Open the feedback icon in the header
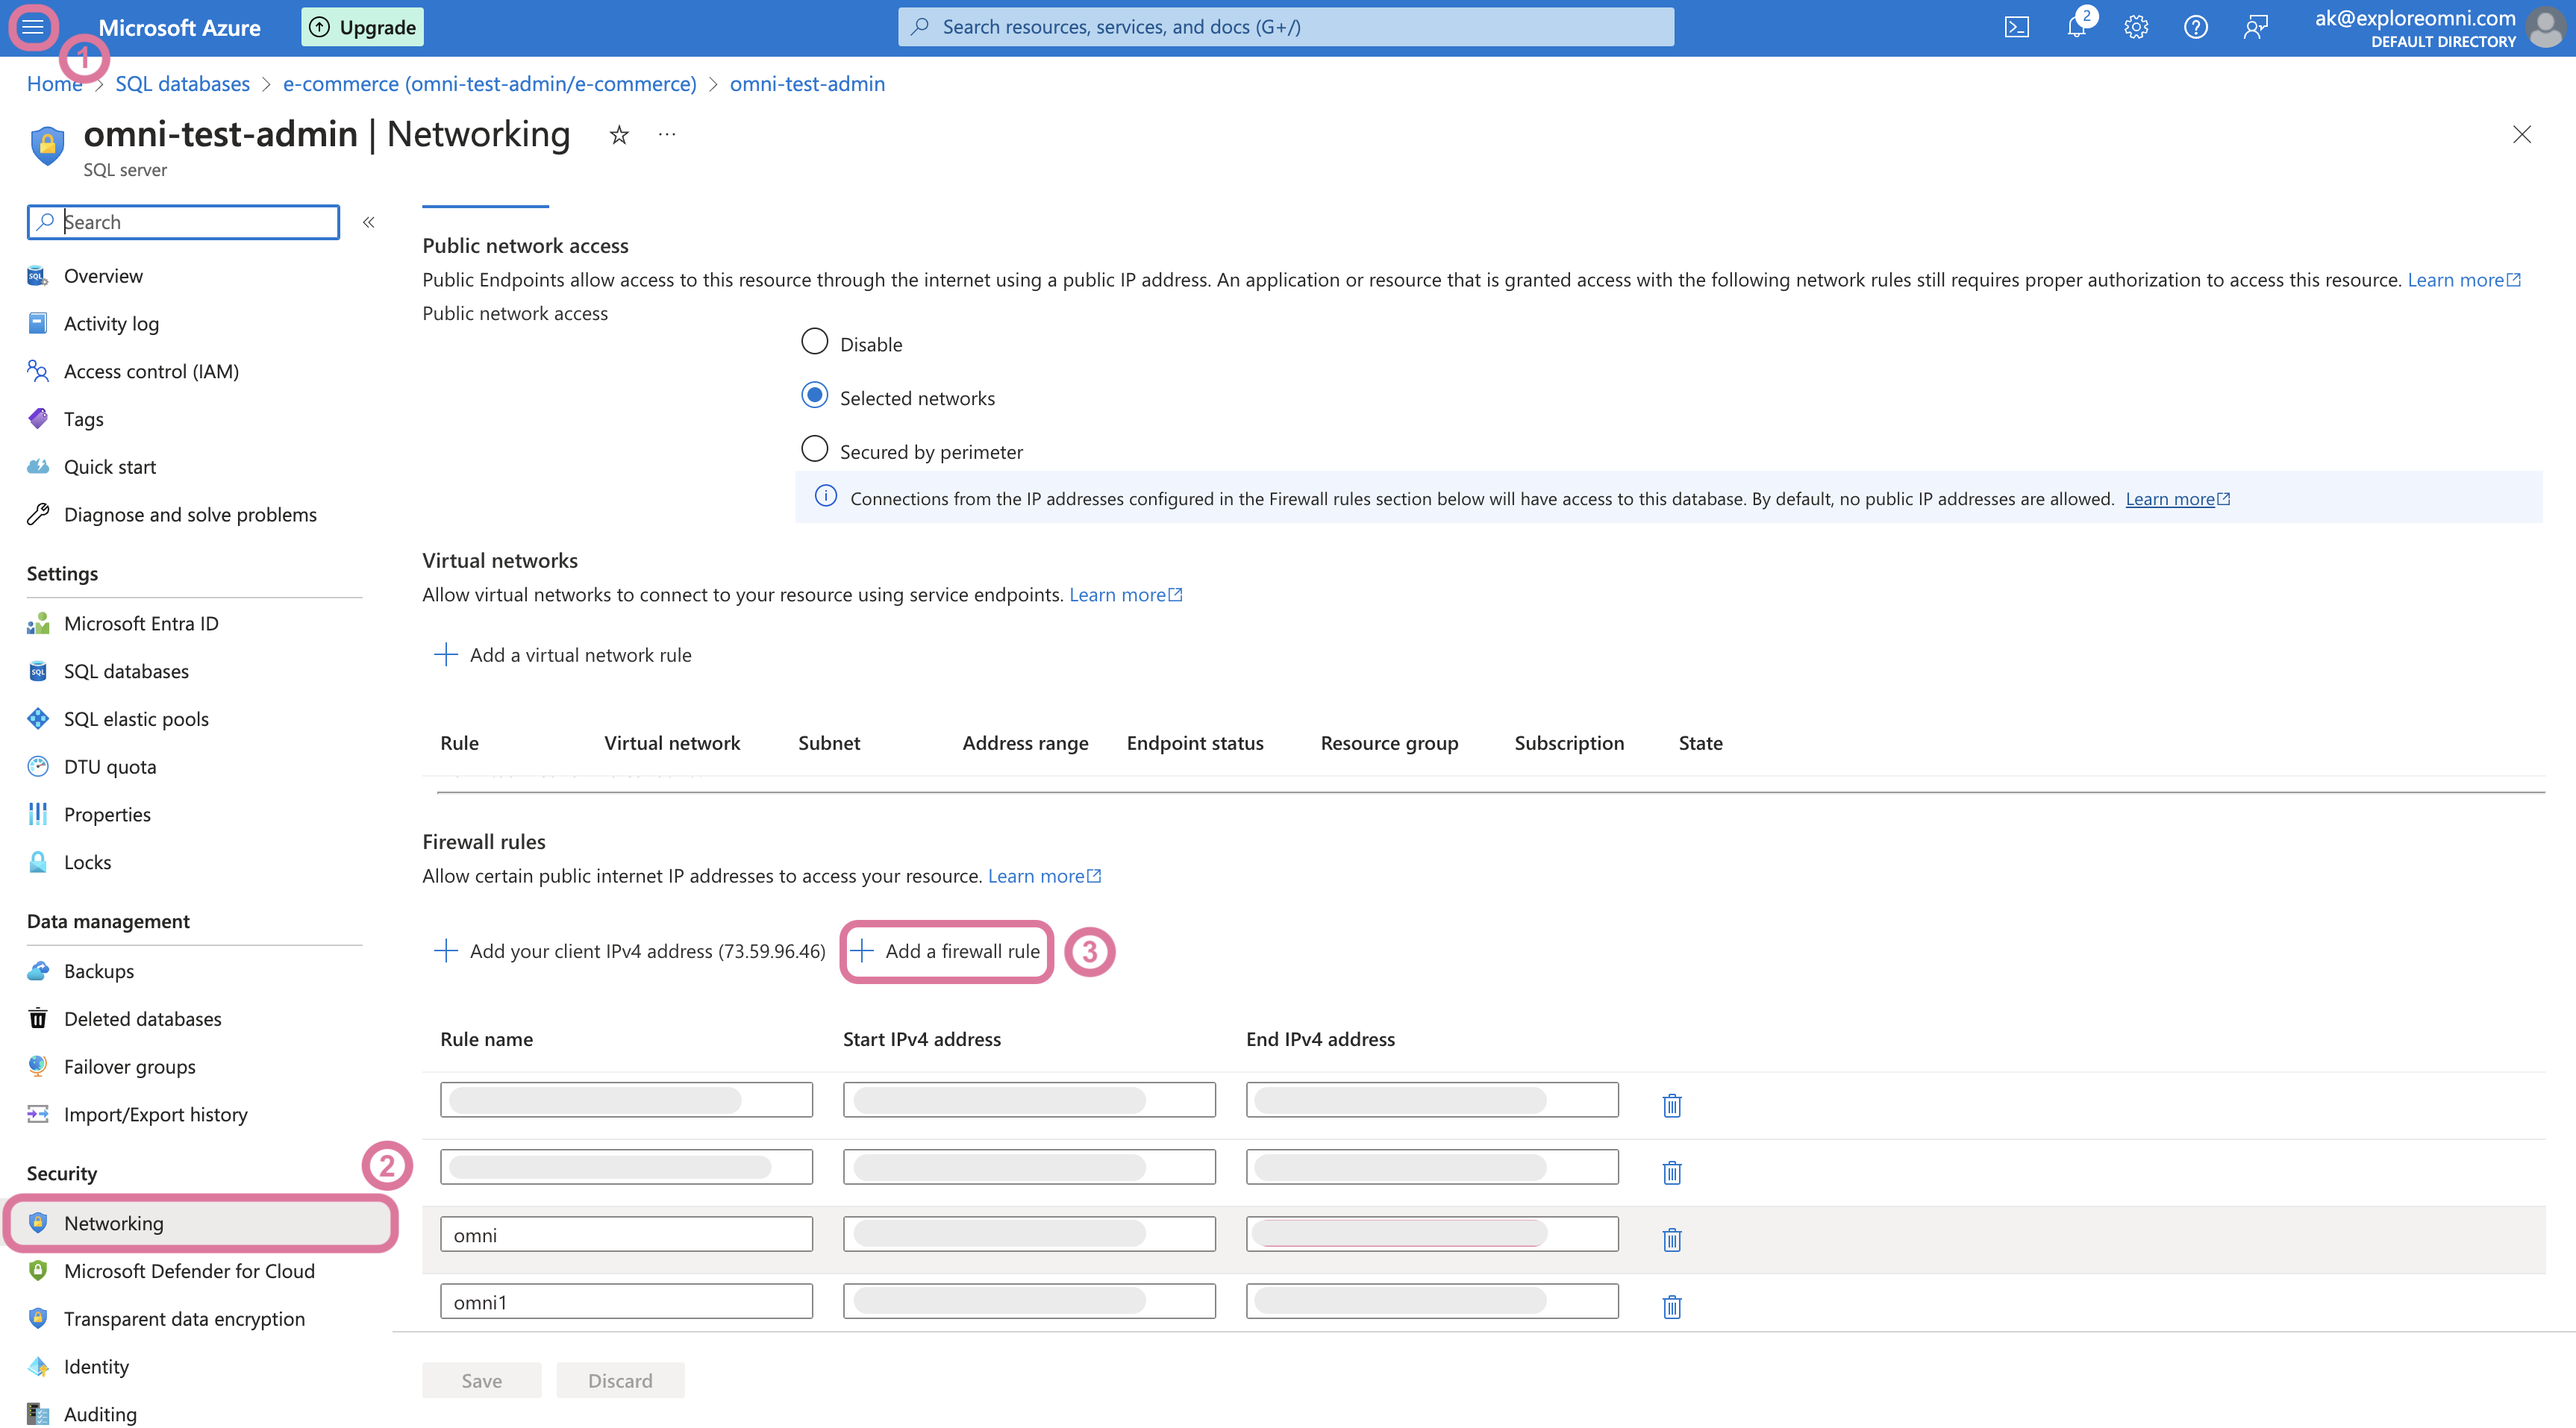Image resolution: width=2576 pixels, height=1428 pixels. click(2255, 27)
